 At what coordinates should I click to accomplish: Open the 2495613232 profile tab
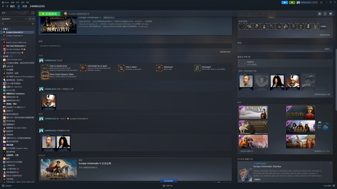click(x=37, y=6)
